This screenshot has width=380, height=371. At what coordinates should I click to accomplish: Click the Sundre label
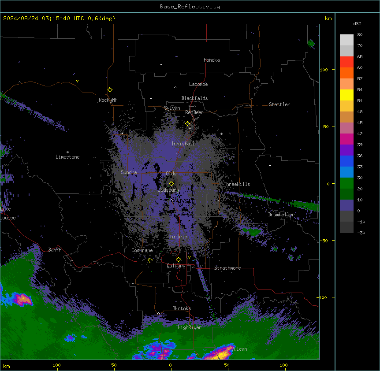tap(129, 172)
